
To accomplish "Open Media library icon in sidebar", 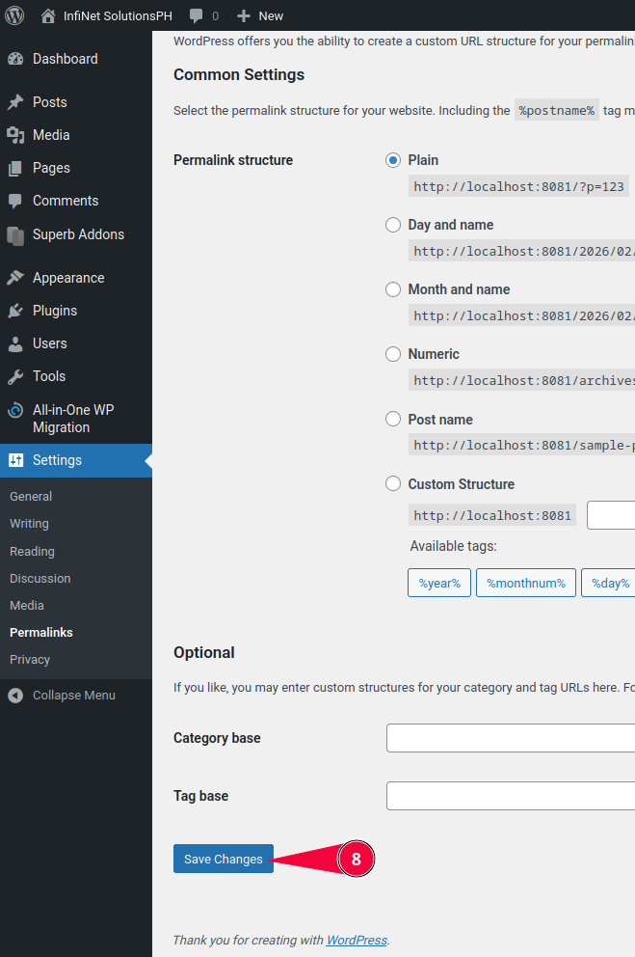I will (15, 135).
